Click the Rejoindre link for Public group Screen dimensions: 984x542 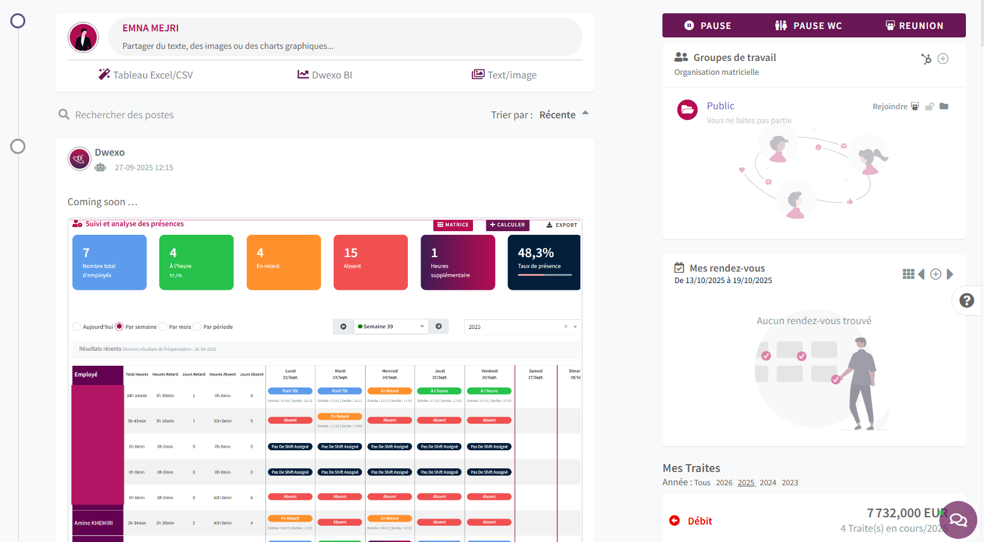(890, 107)
